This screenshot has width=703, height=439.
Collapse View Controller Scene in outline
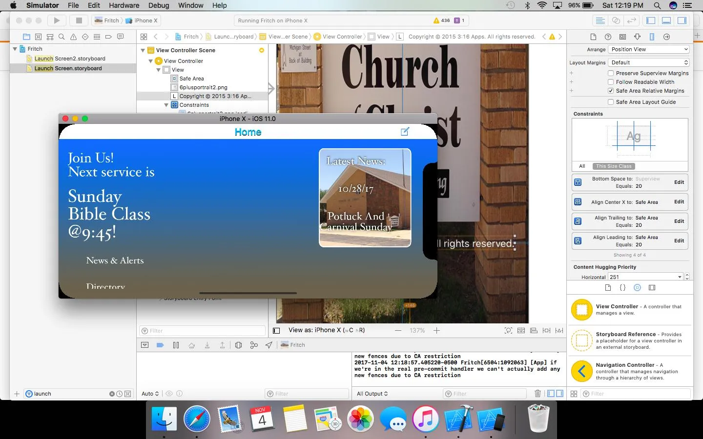(143, 50)
